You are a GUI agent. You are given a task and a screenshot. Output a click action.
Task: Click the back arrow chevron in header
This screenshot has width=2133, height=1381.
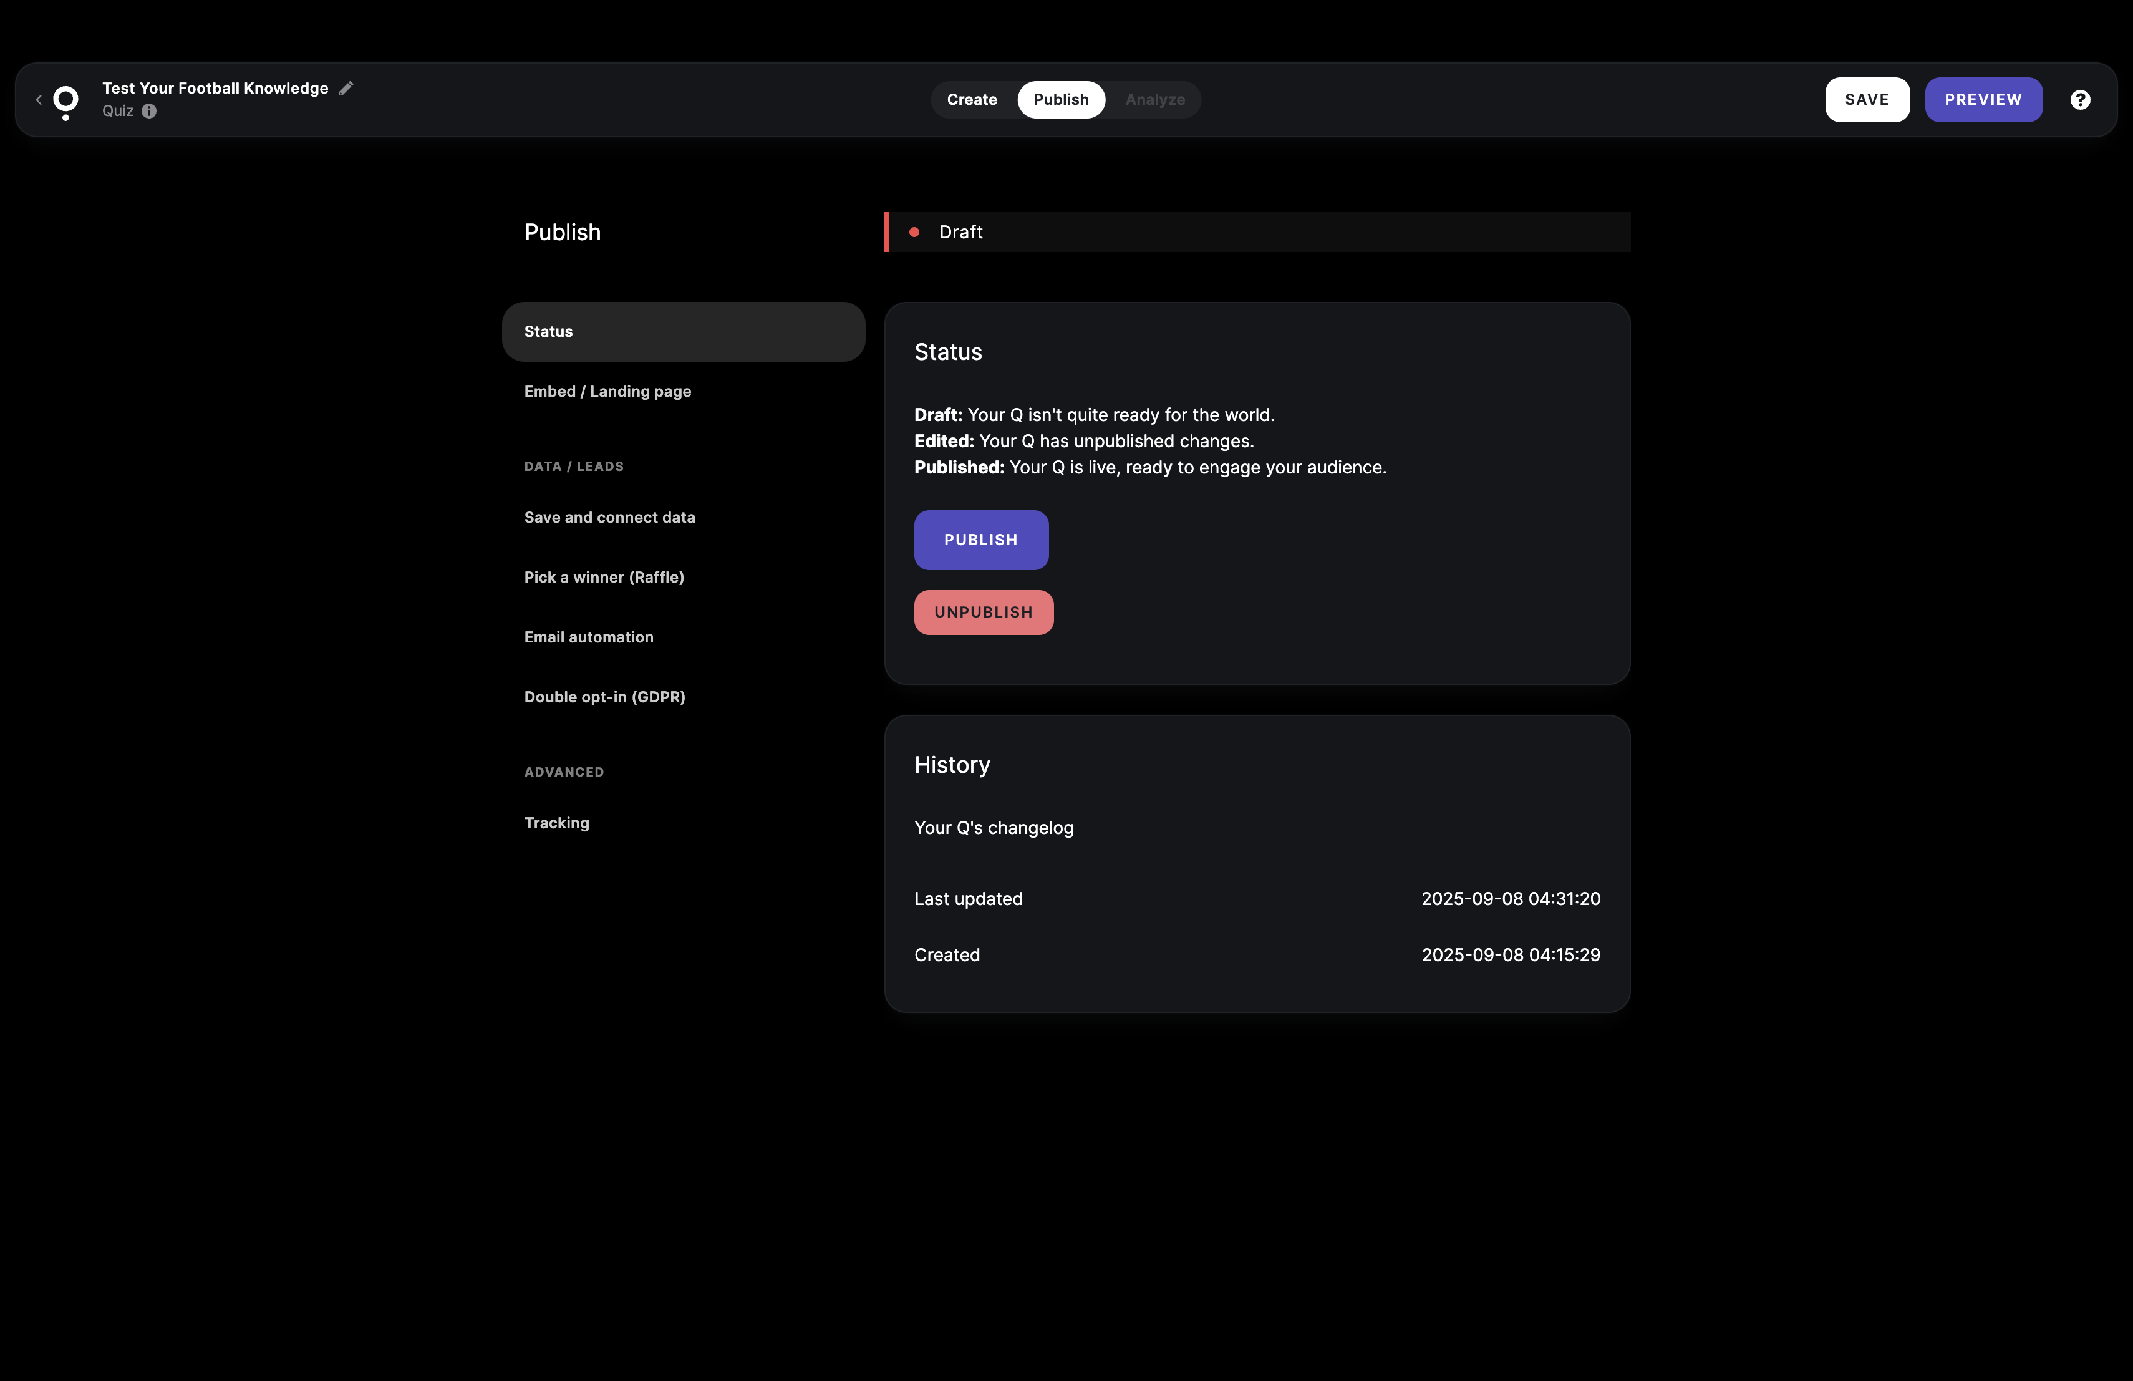click(x=39, y=99)
